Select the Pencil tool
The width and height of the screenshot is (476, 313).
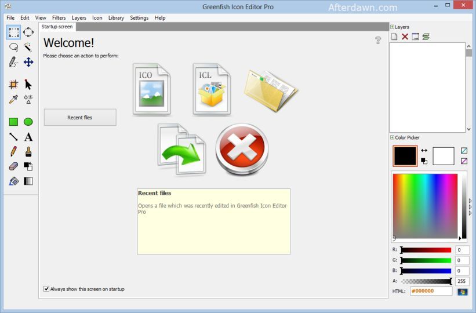(x=13, y=151)
